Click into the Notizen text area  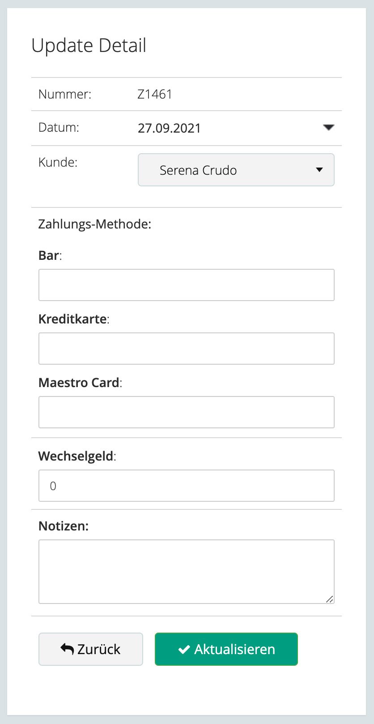click(x=187, y=571)
